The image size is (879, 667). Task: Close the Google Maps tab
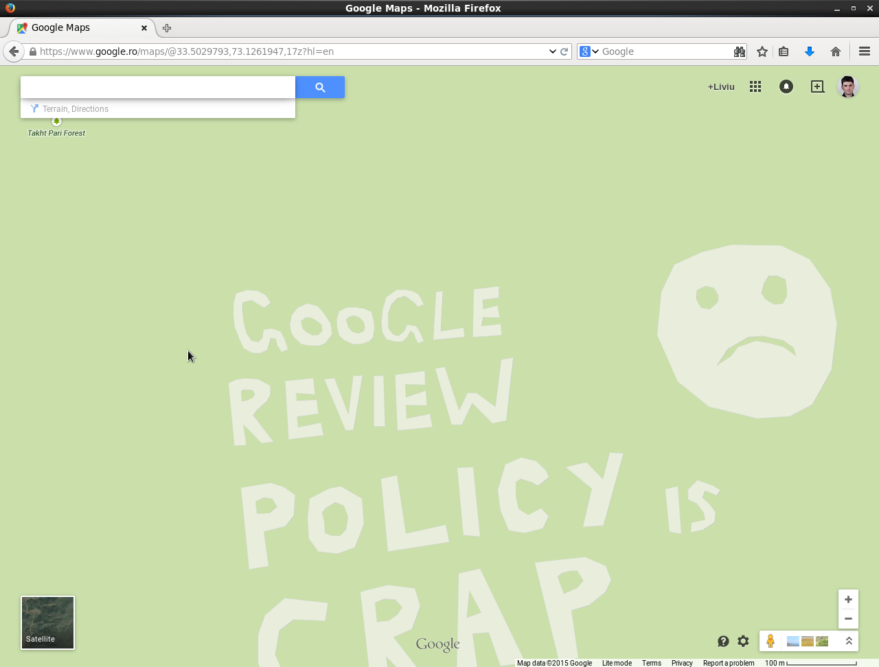coord(144,28)
